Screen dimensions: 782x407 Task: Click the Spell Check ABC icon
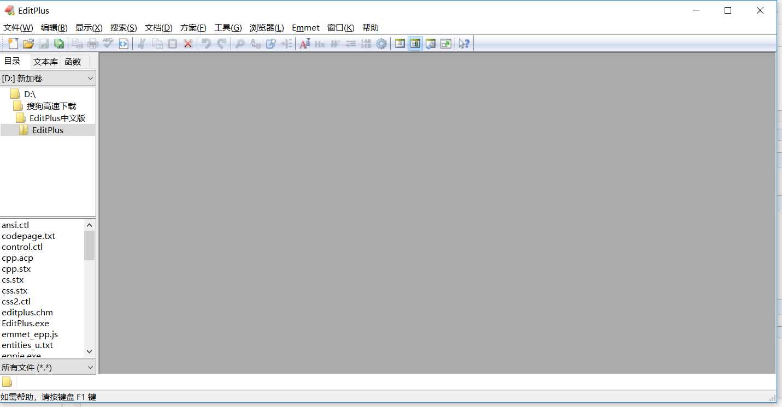pyautogui.click(x=108, y=44)
